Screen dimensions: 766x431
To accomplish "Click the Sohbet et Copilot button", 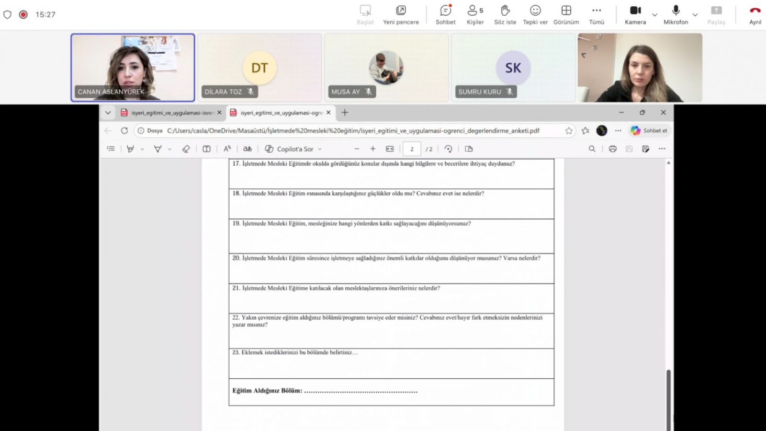I will point(649,131).
